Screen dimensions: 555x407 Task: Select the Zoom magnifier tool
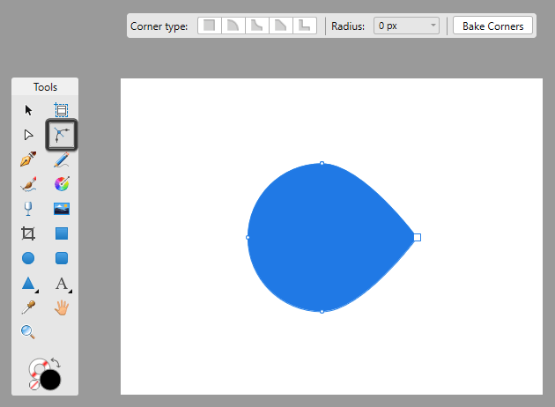28,332
